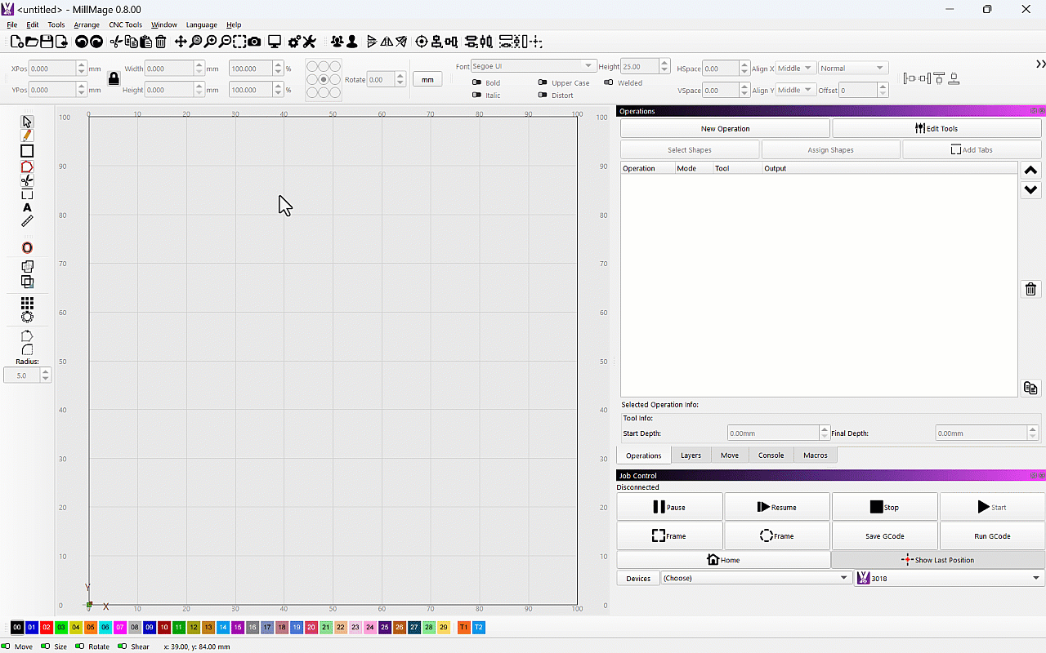Open the Align X Middle dropdown
The height and width of the screenshot is (653, 1046).
click(x=794, y=69)
